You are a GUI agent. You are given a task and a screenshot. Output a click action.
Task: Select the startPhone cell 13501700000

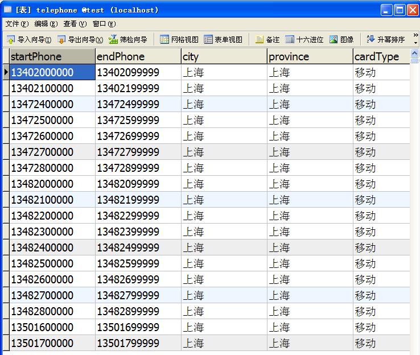[42, 343]
